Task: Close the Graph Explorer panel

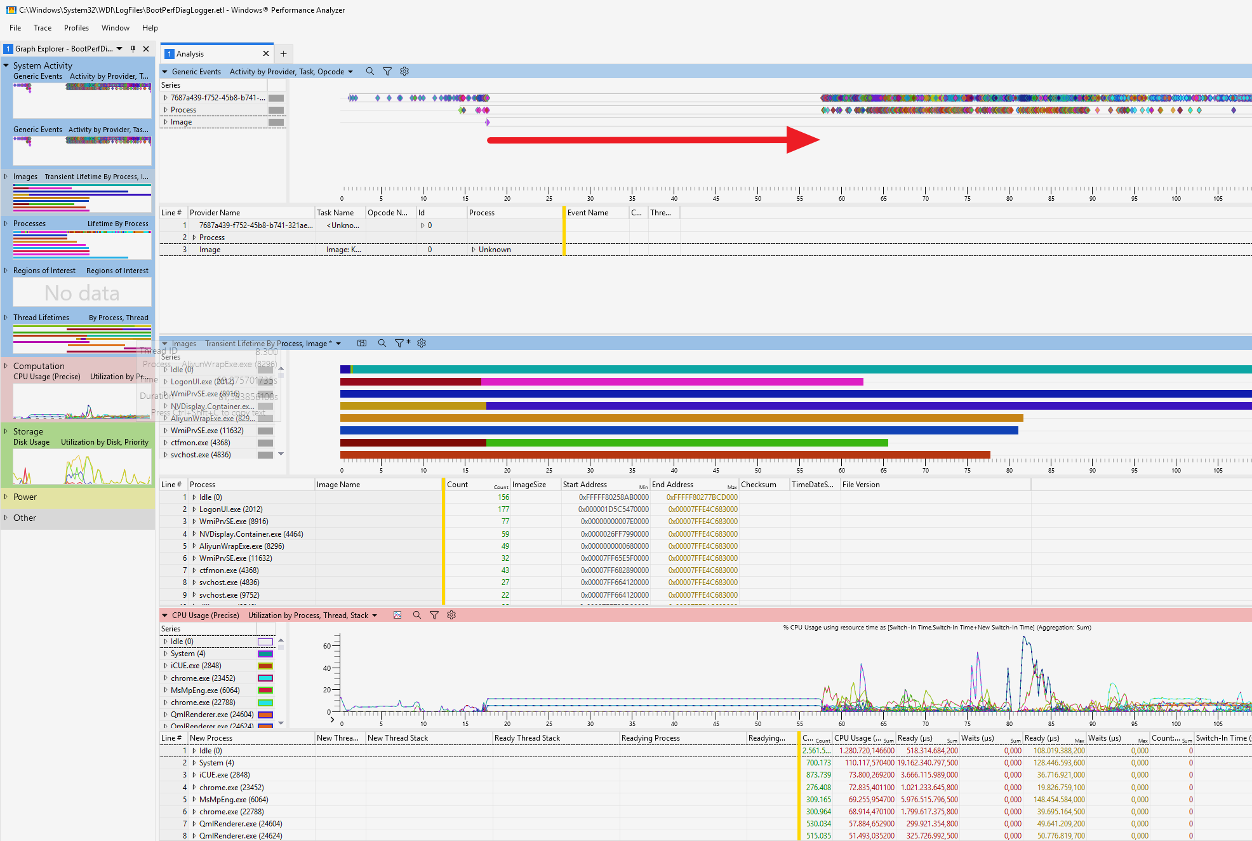Action: pyautogui.click(x=146, y=49)
